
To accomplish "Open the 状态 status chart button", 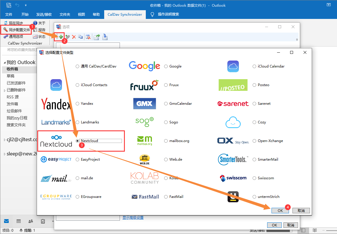I will [39, 37].
